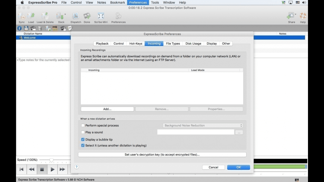Switch to the Disk Usage tab
324x182 pixels.
[193, 43]
